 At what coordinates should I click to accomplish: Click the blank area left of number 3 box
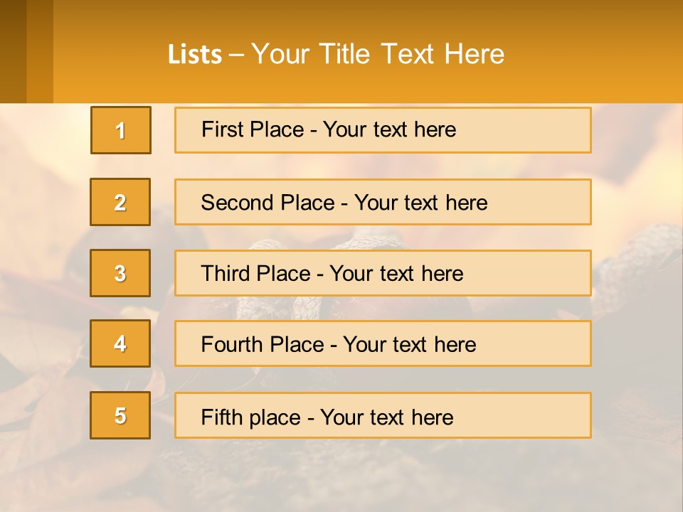coord(44,273)
